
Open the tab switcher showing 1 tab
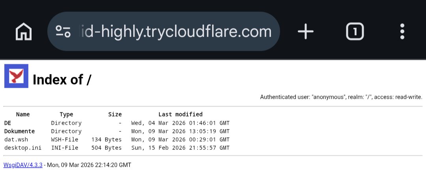point(355,31)
